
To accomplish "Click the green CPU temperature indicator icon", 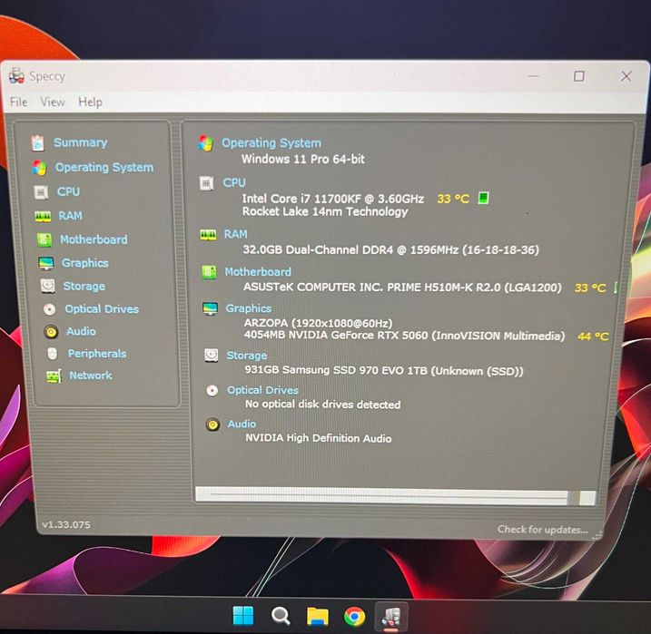I will tap(483, 198).
